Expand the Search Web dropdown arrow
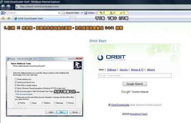 (82, 13)
